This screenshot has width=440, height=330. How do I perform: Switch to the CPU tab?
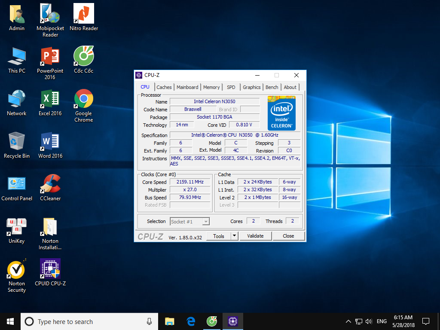(145, 87)
